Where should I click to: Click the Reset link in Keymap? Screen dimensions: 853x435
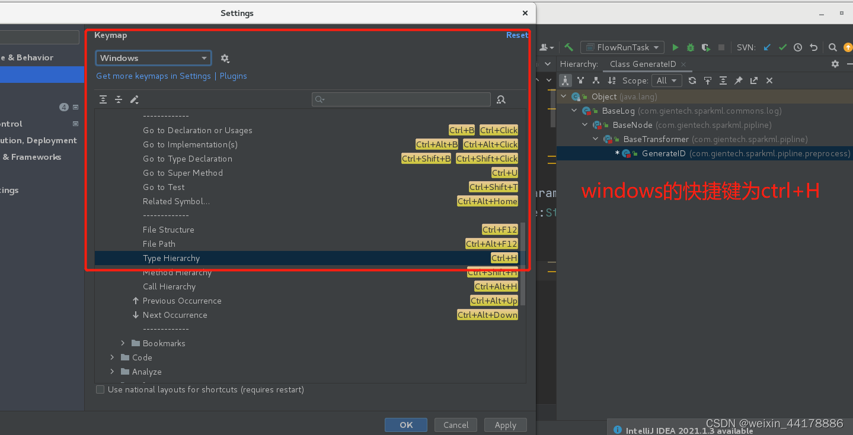(516, 35)
